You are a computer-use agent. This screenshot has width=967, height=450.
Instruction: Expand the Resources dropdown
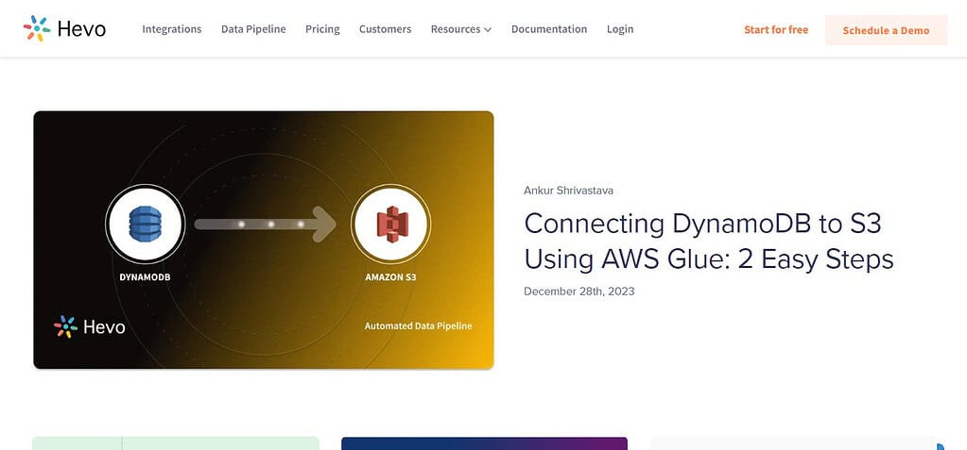pyautogui.click(x=460, y=29)
